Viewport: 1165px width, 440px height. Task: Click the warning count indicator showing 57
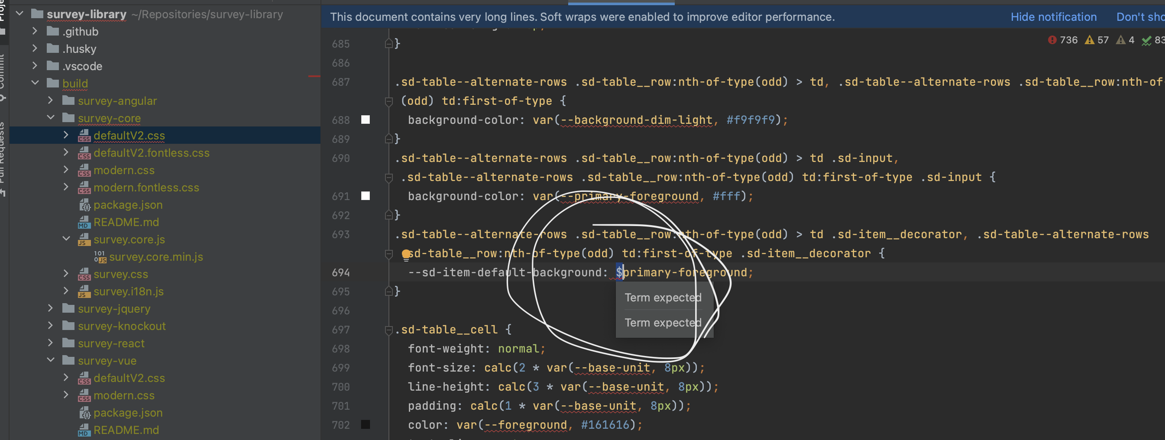tap(1097, 40)
